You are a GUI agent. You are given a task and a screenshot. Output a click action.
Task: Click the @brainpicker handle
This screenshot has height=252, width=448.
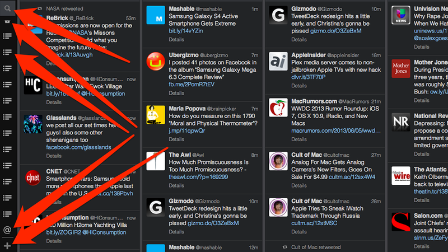221,109
